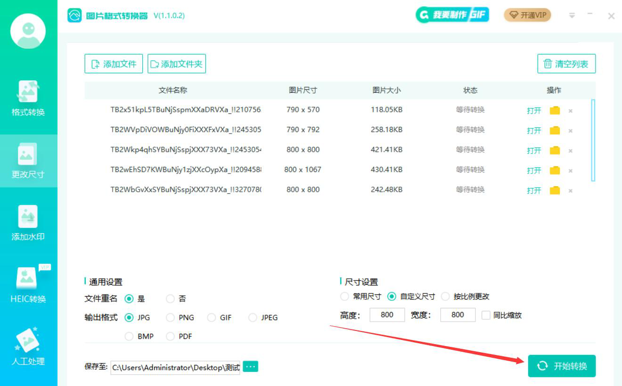622x386 pixels.
Task: Select the 自定义尺寸 size option
Action: [x=392, y=297]
